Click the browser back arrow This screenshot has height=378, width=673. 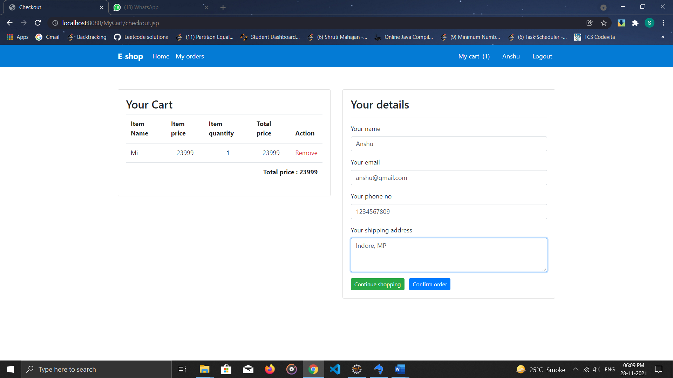(9, 23)
